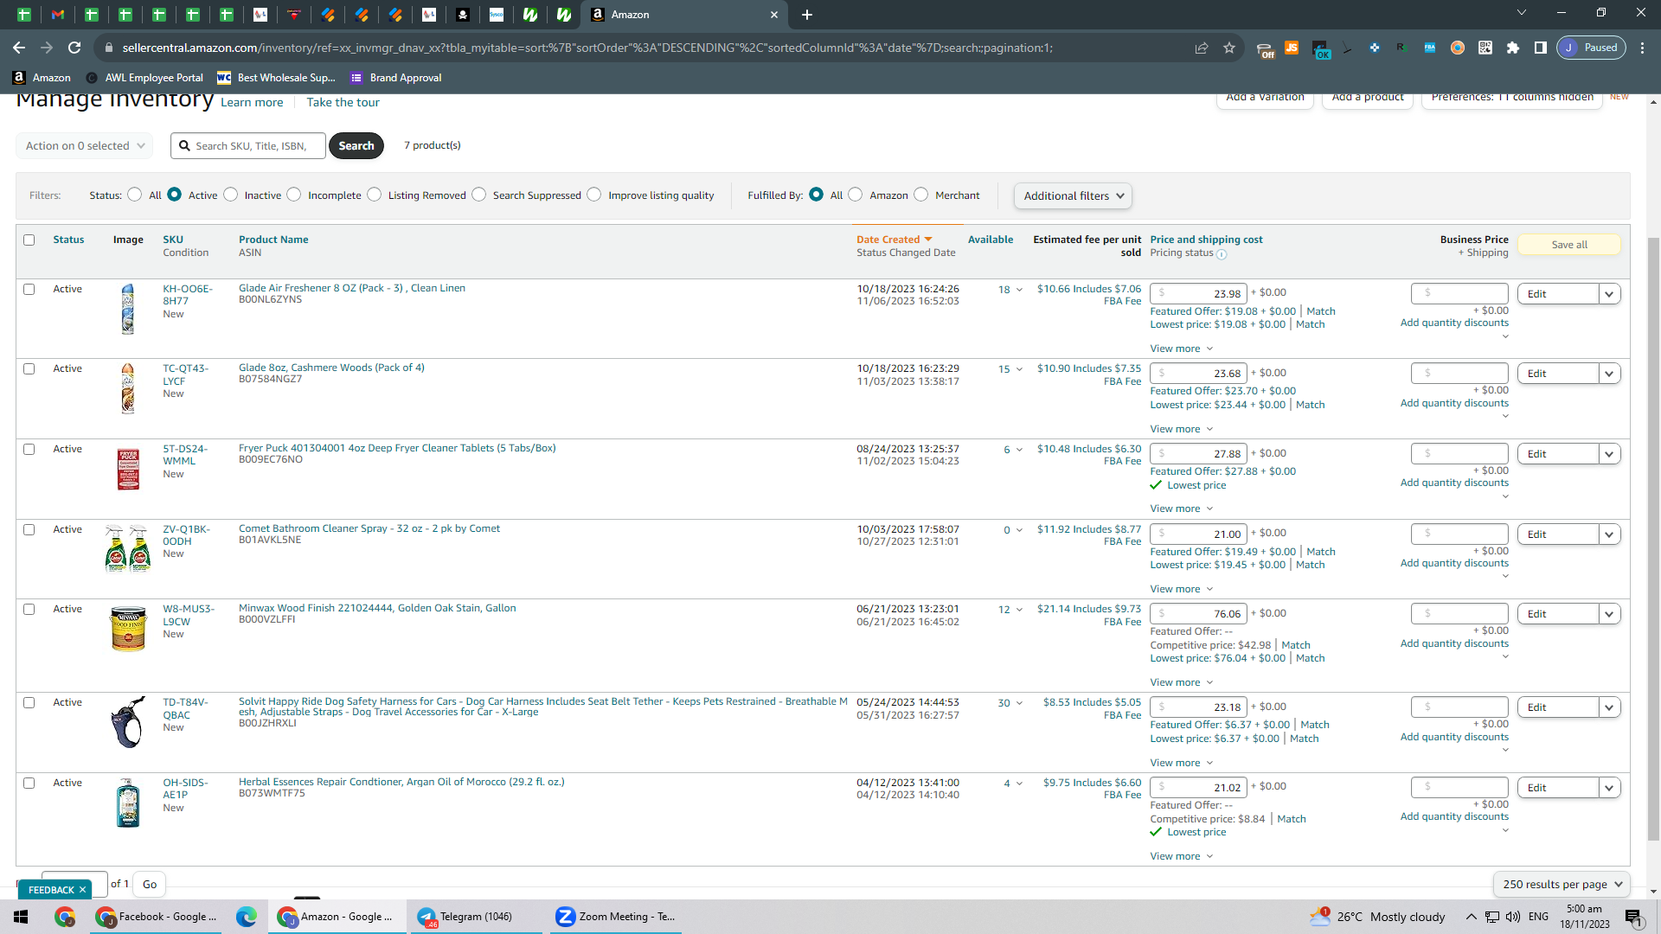Viewport: 1661px width, 934px height.
Task: Open Edit dropdown arrow for Solvit Dog Harness
Action: 1609,707
